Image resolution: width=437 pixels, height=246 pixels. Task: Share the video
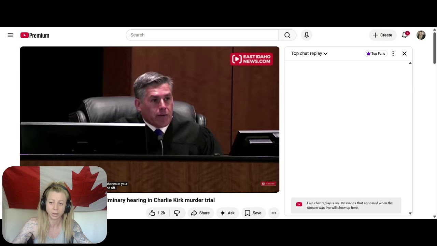(200, 213)
